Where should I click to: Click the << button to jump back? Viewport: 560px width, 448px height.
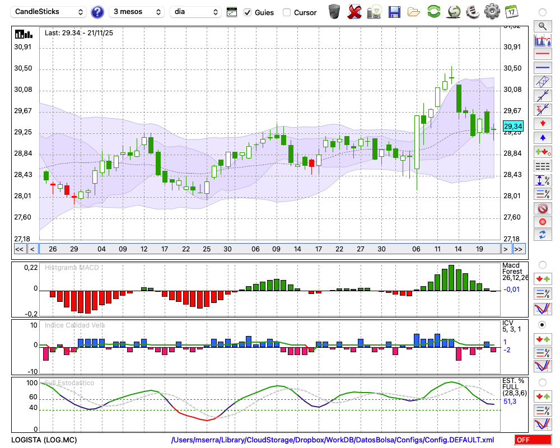click(19, 249)
